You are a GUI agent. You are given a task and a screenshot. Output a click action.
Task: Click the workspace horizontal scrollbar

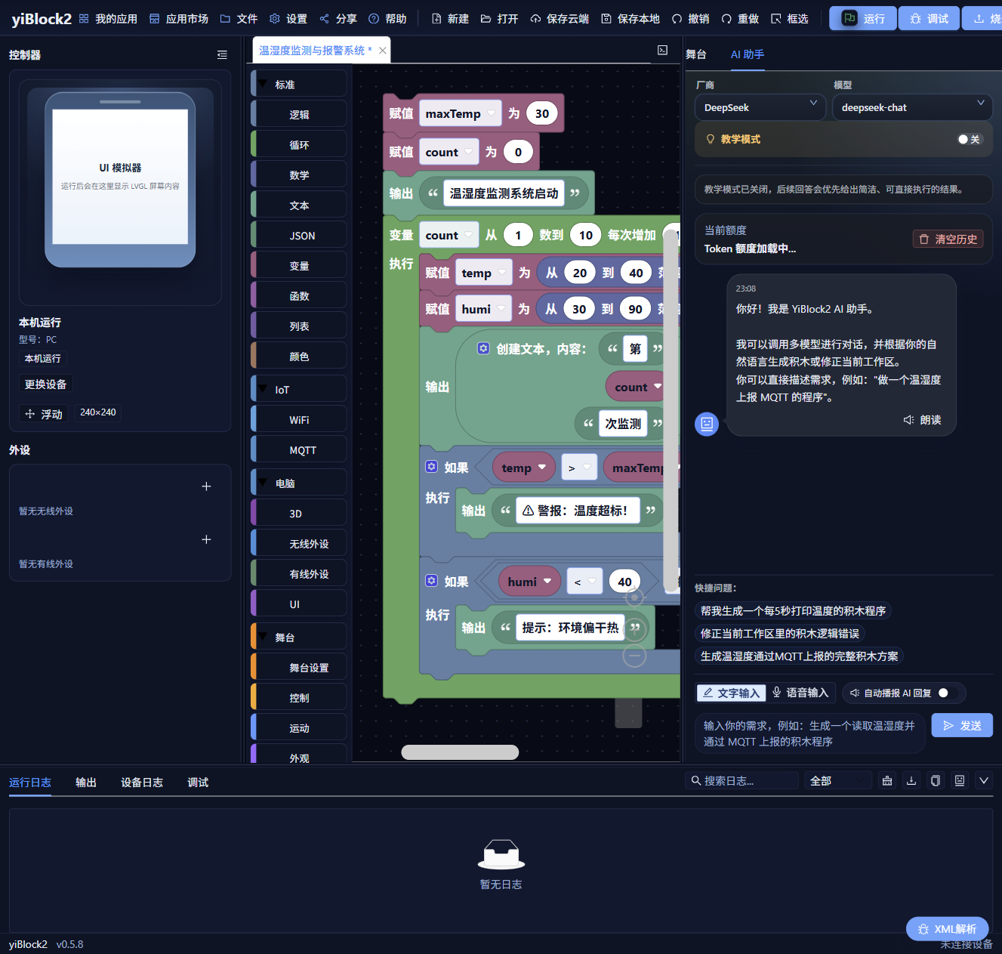(460, 752)
